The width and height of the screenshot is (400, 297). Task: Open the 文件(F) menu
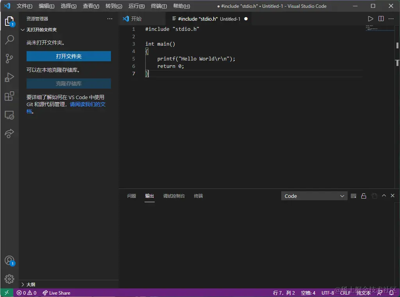[x=25, y=6]
